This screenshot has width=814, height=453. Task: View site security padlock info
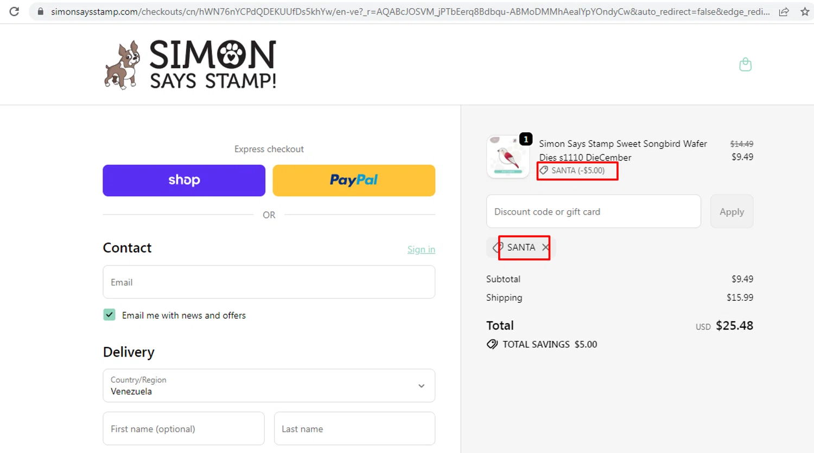coord(40,11)
